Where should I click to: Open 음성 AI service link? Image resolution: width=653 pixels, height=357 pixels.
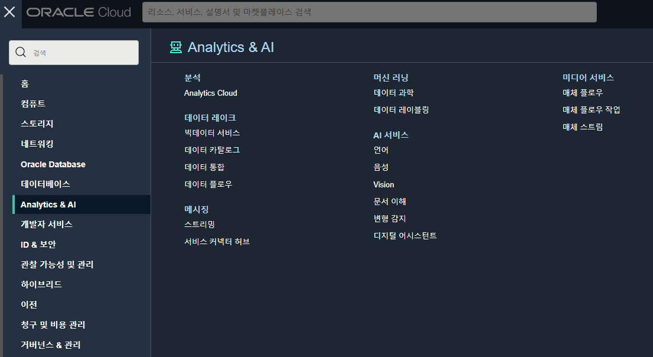(x=381, y=167)
